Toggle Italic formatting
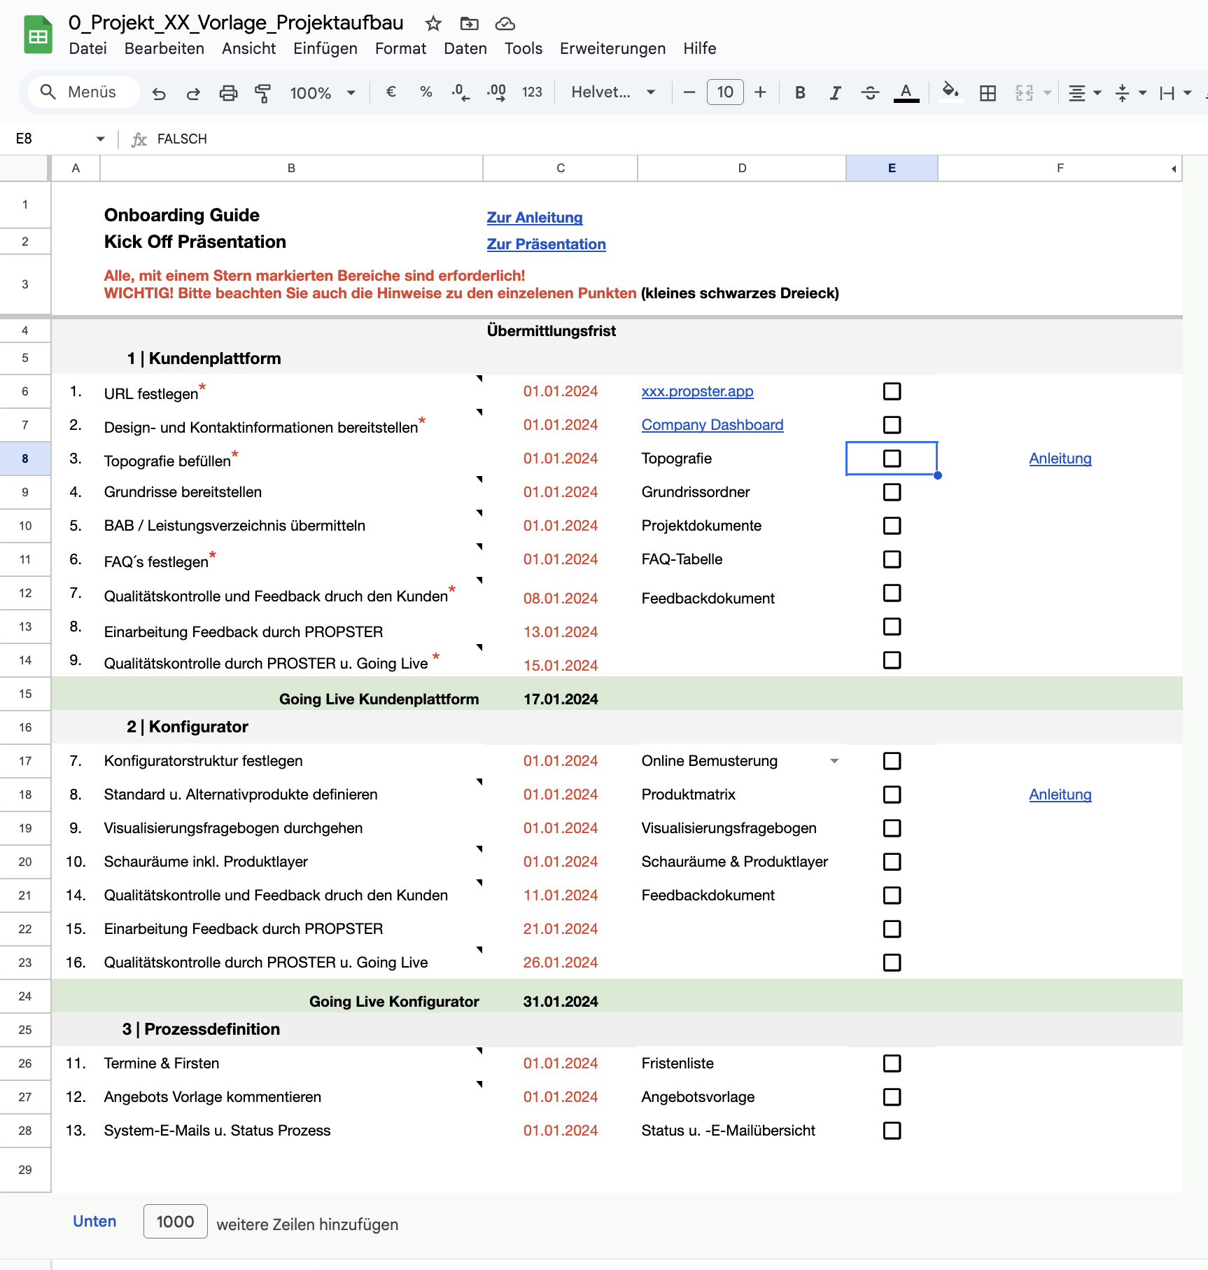 point(835,93)
